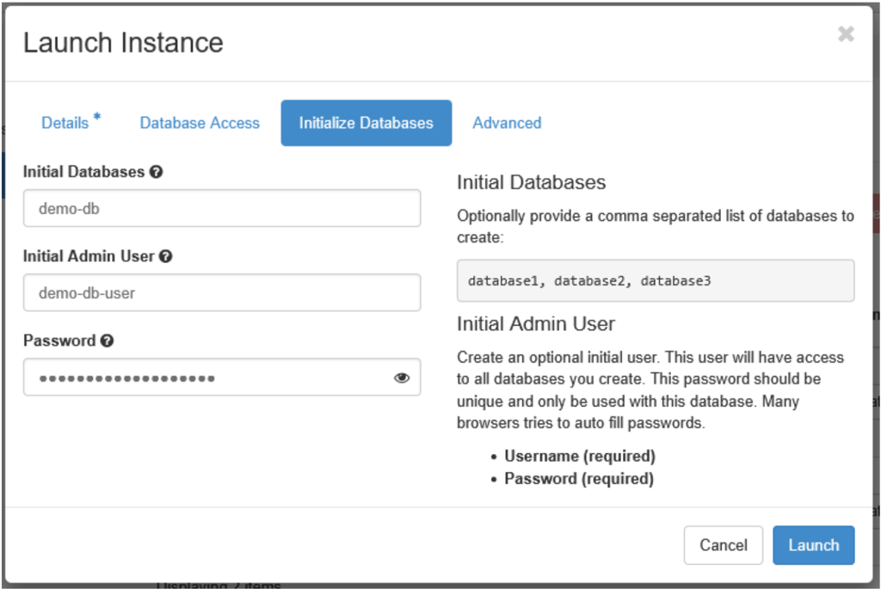Viewport: 881px width, 589px height.
Task: Open the Database Access tab
Action: [200, 123]
